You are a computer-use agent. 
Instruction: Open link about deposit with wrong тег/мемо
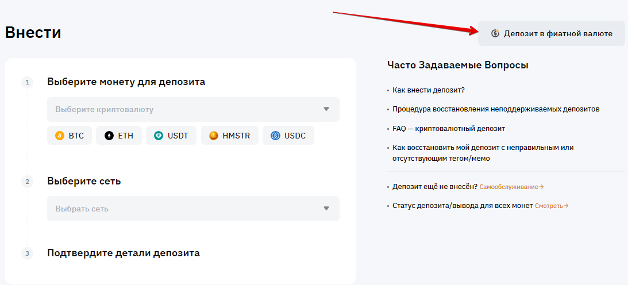tap(483, 153)
